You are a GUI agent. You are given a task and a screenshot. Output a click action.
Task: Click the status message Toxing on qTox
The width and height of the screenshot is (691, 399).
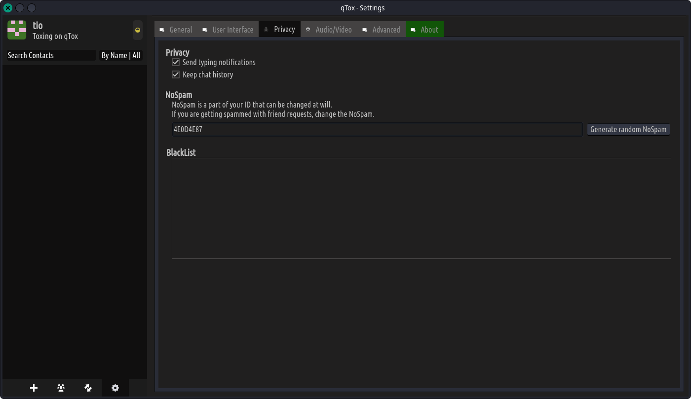click(55, 36)
